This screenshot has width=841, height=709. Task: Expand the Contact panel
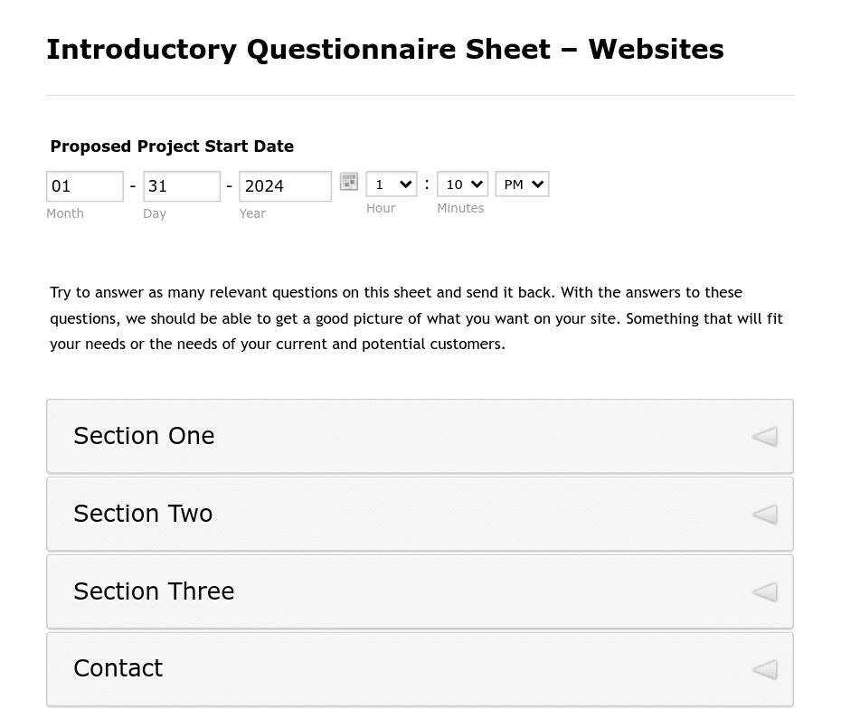coord(420,669)
